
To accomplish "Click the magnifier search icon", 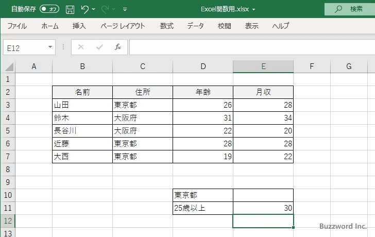I will (338, 9).
